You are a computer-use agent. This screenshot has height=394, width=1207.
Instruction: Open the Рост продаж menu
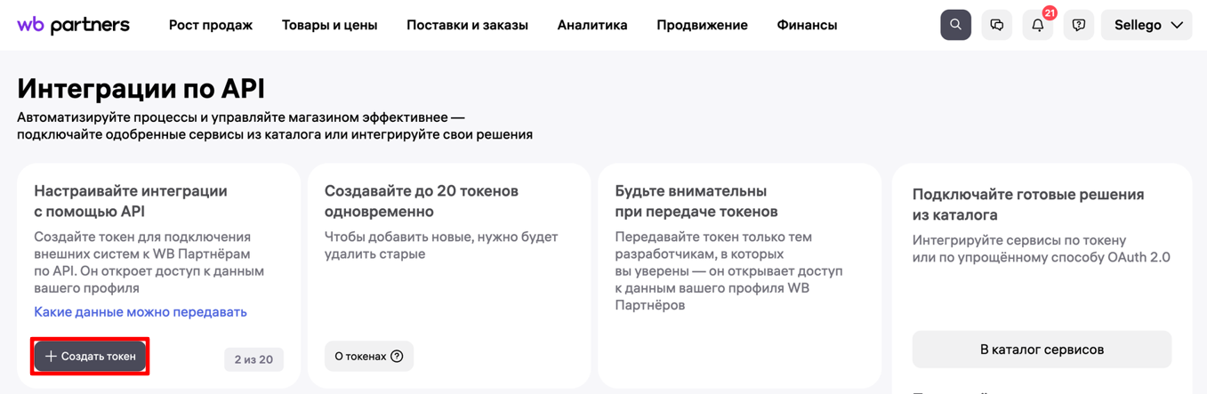(211, 25)
